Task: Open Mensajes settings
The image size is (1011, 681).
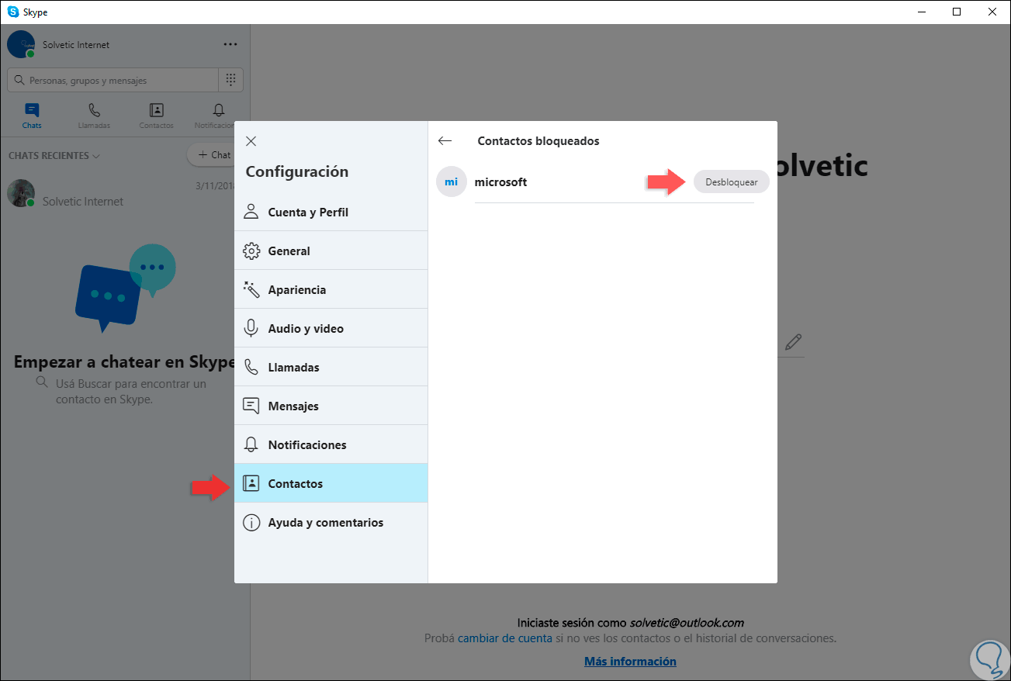Action: tap(331, 406)
